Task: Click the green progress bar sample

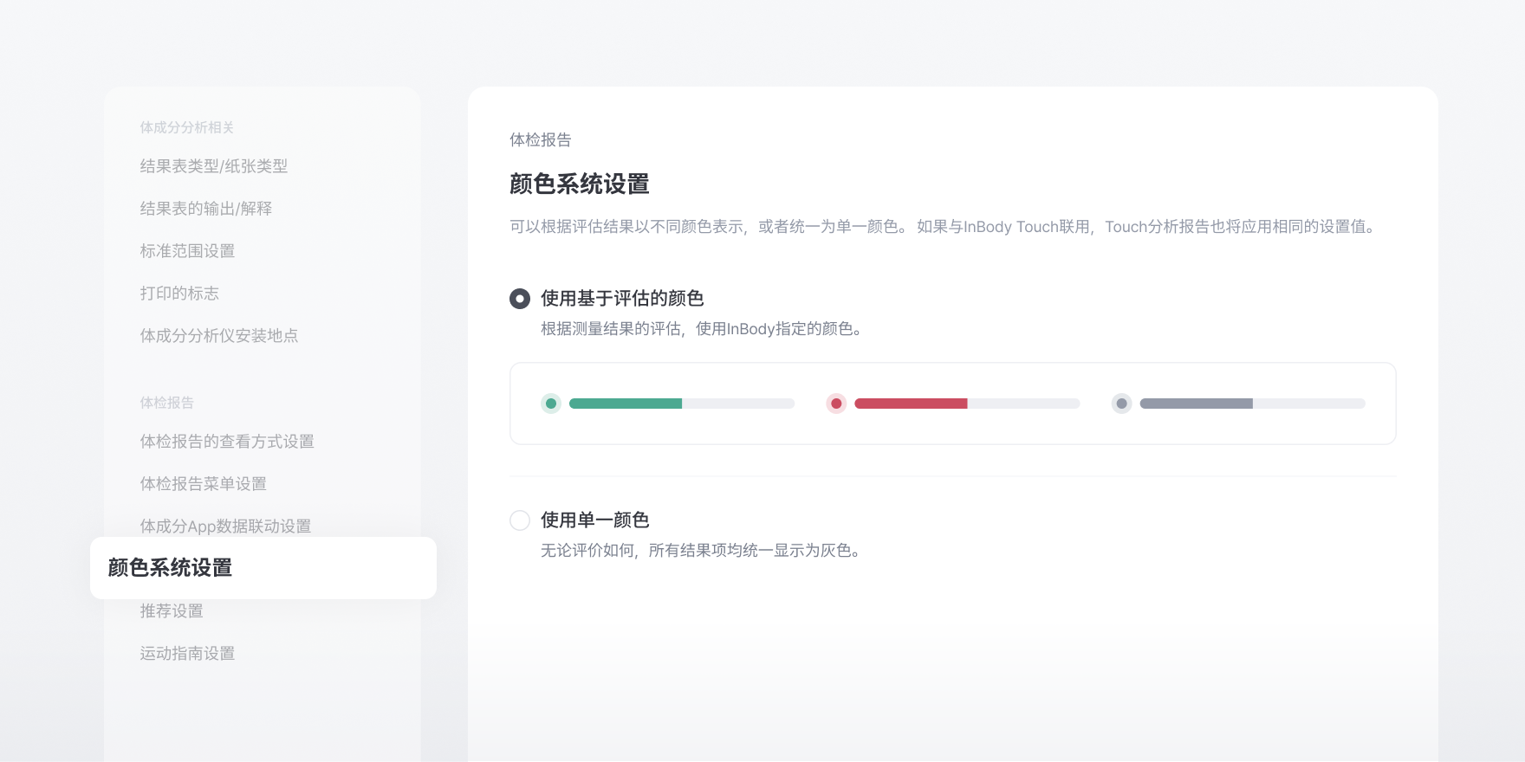Action: point(682,404)
